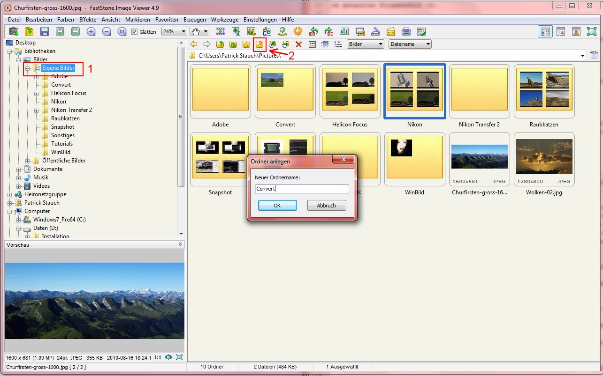Image resolution: width=603 pixels, height=376 pixels.
Task: Open the Datei menu
Action: pyautogui.click(x=15, y=20)
